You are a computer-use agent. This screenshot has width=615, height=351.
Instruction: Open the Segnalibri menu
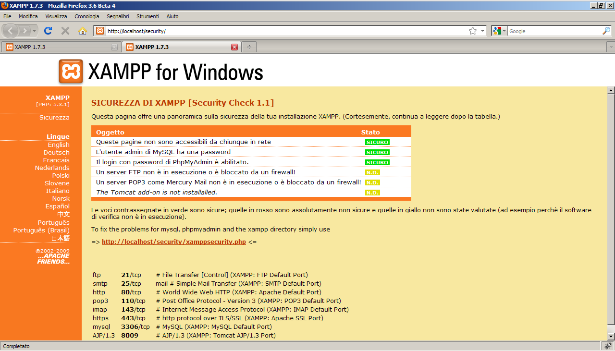118,16
